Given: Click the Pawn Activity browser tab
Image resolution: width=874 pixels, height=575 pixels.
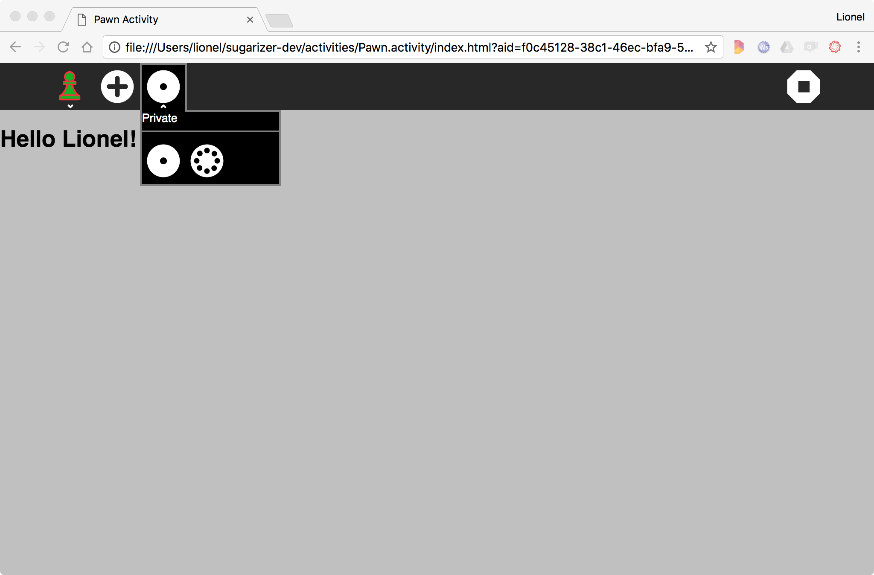Looking at the screenshot, I should pyautogui.click(x=163, y=19).
